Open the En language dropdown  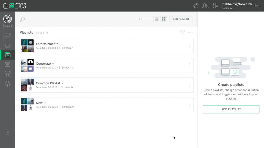point(257,6)
